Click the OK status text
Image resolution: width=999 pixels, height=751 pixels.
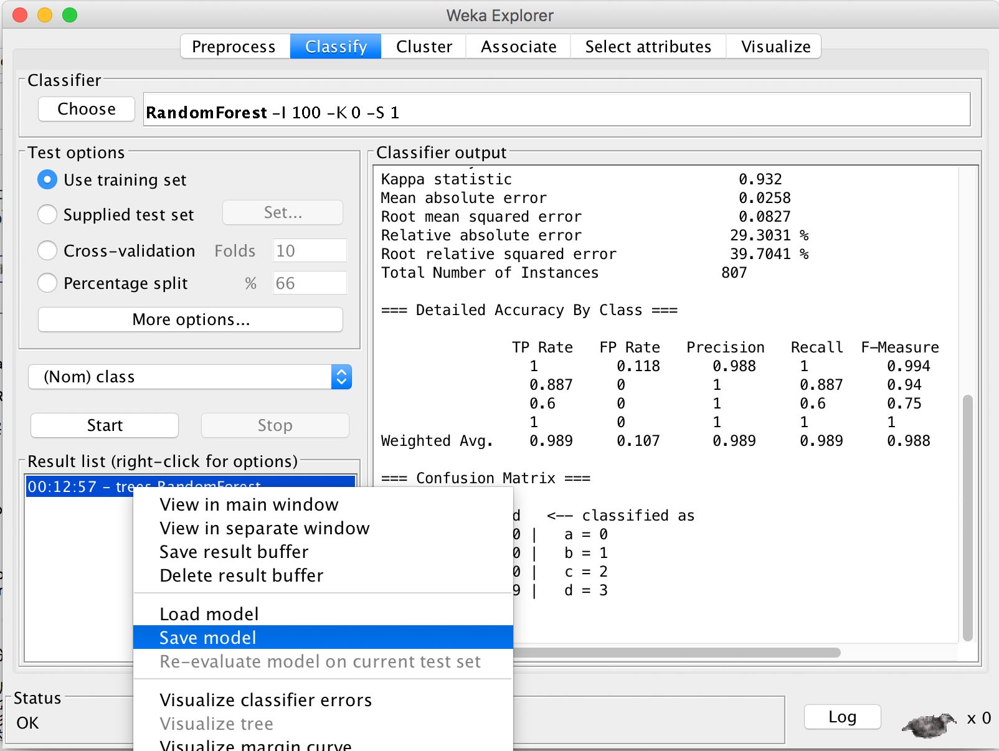pyautogui.click(x=27, y=723)
